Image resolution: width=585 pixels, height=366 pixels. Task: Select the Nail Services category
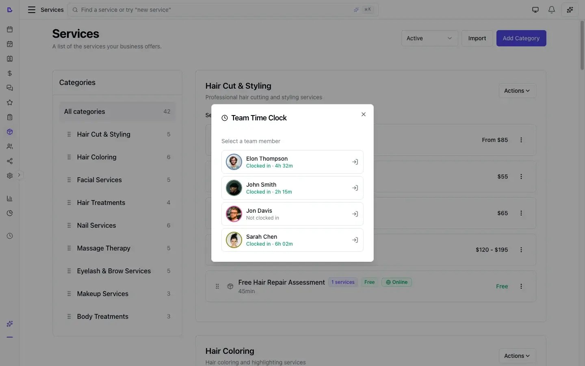pyautogui.click(x=117, y=225)
